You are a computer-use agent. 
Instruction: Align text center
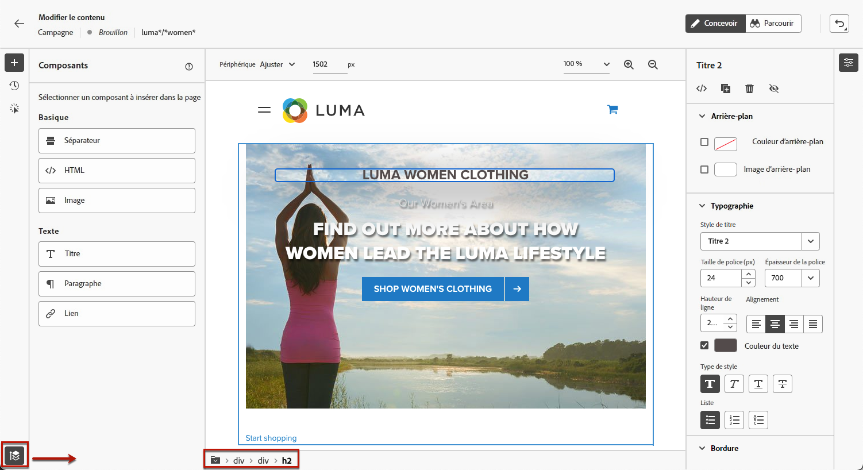click(775, 324)
